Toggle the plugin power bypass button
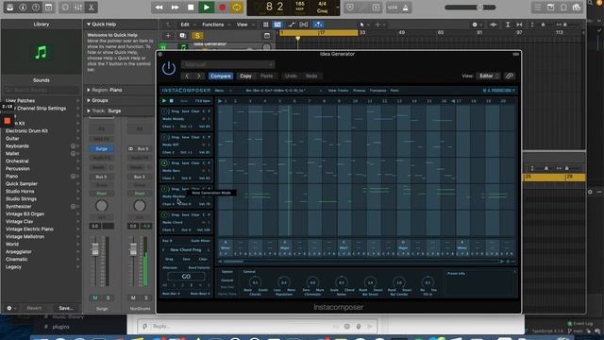 [x=169, y=69]
